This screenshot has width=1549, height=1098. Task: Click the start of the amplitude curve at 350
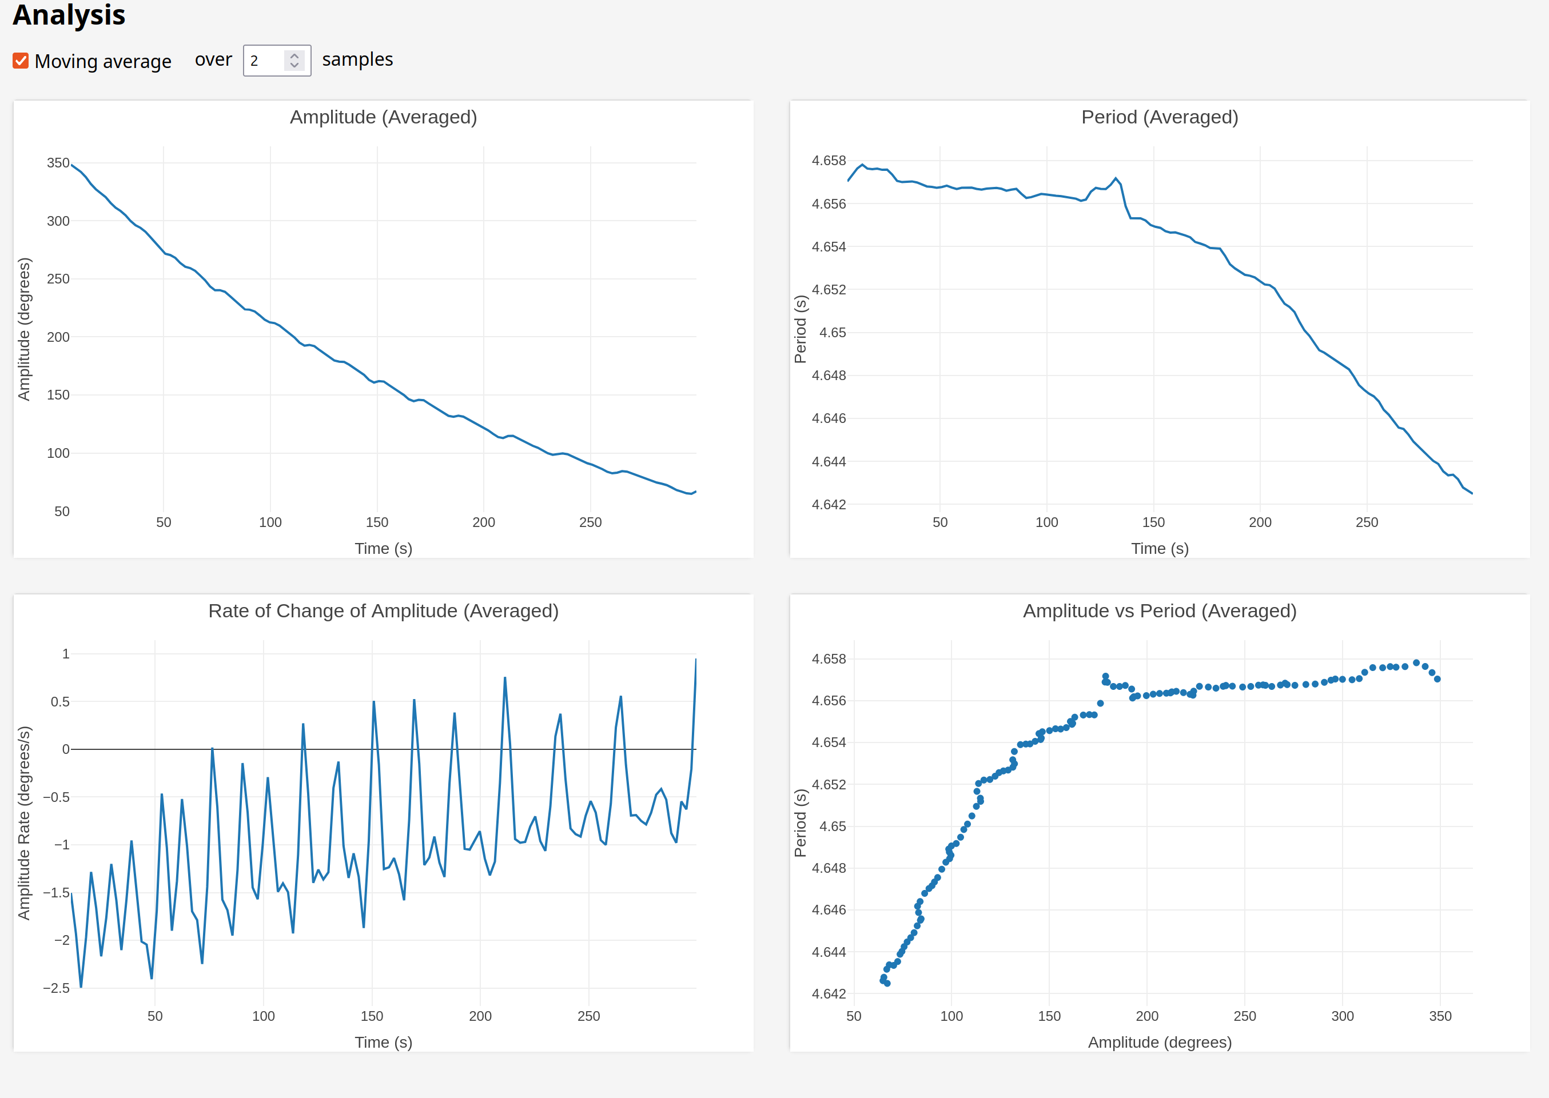point(73,165)
